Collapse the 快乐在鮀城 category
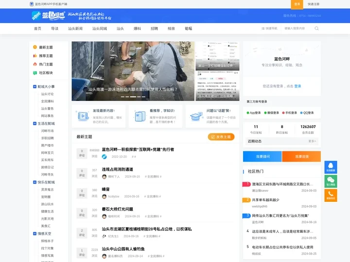The height and width of the screenshot is (262, 350). coord(35,182)
